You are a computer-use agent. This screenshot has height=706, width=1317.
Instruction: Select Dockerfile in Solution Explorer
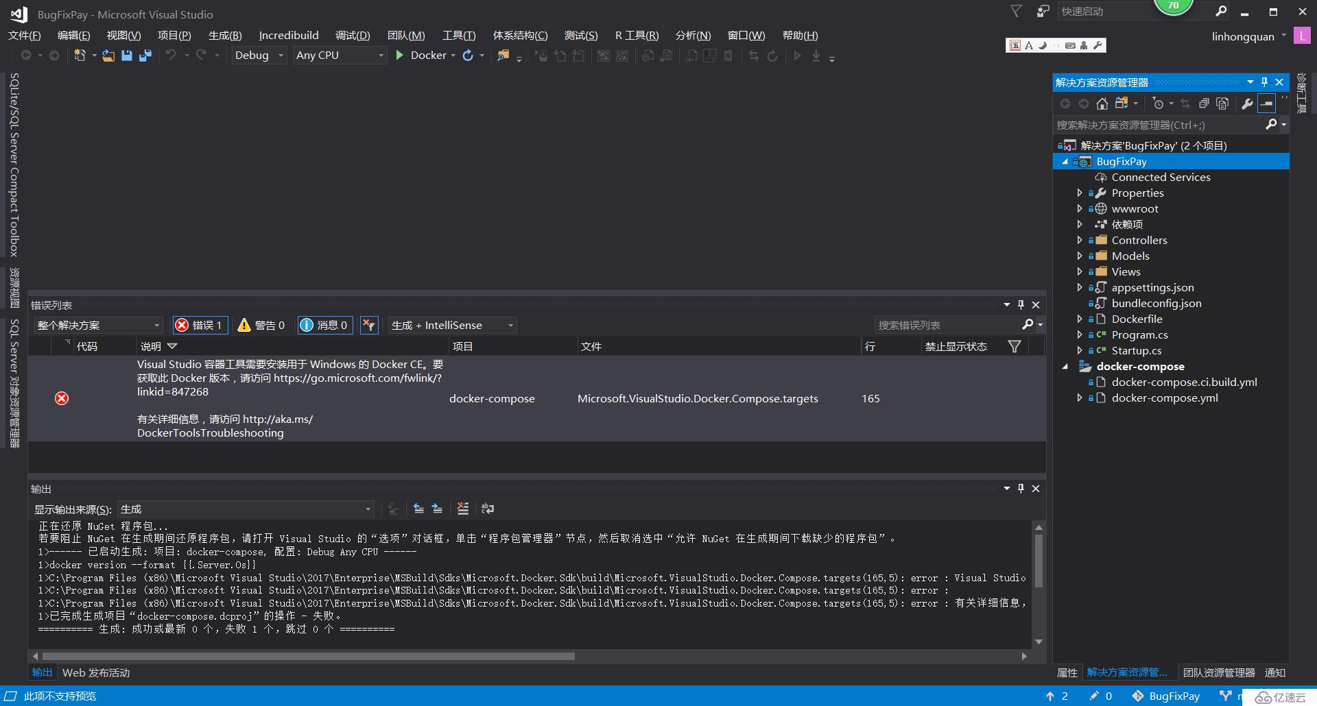(1137, 319)
